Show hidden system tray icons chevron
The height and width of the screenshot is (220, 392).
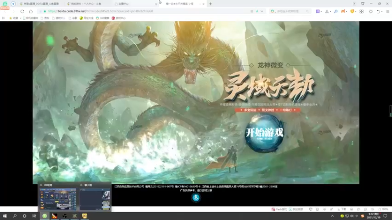click(x=332, y=216)
